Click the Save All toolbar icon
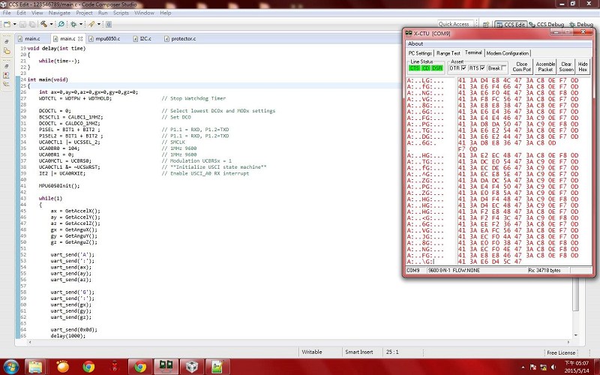The height and width of the screenshot is (375, 600). pos(31,24)
